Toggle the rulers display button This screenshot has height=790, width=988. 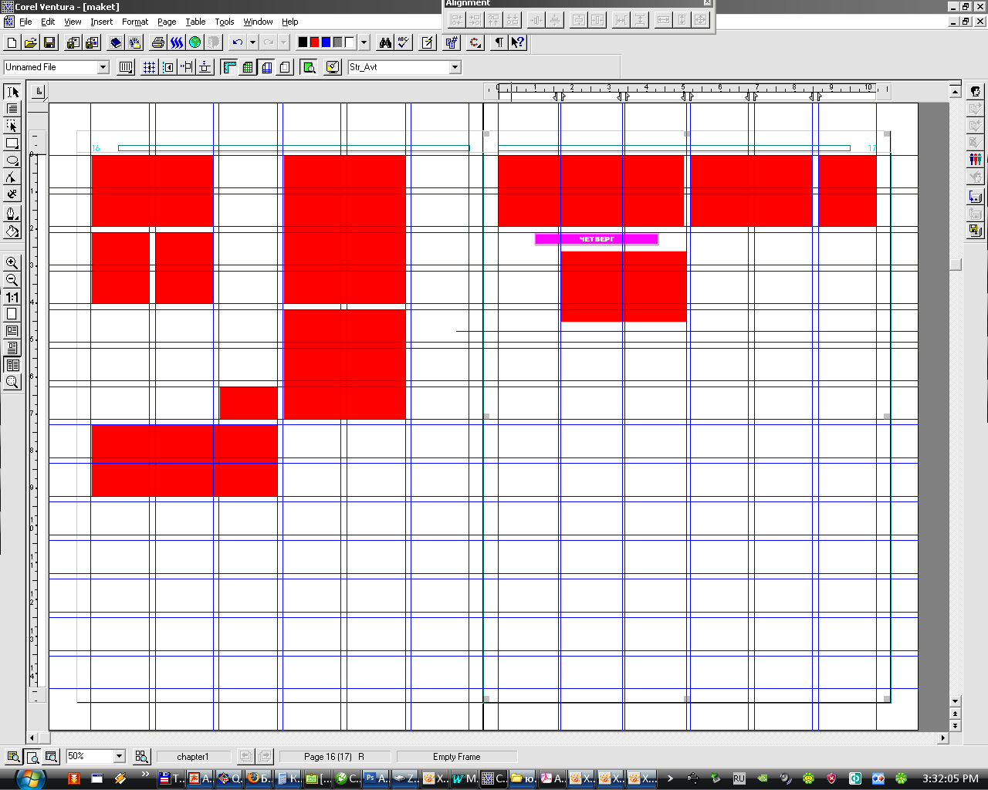click(229, 67)
